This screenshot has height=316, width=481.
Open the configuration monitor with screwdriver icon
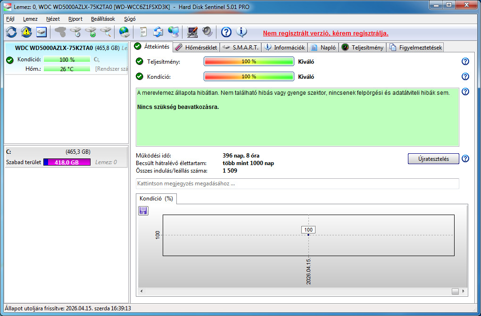click(x=192, y=32)
